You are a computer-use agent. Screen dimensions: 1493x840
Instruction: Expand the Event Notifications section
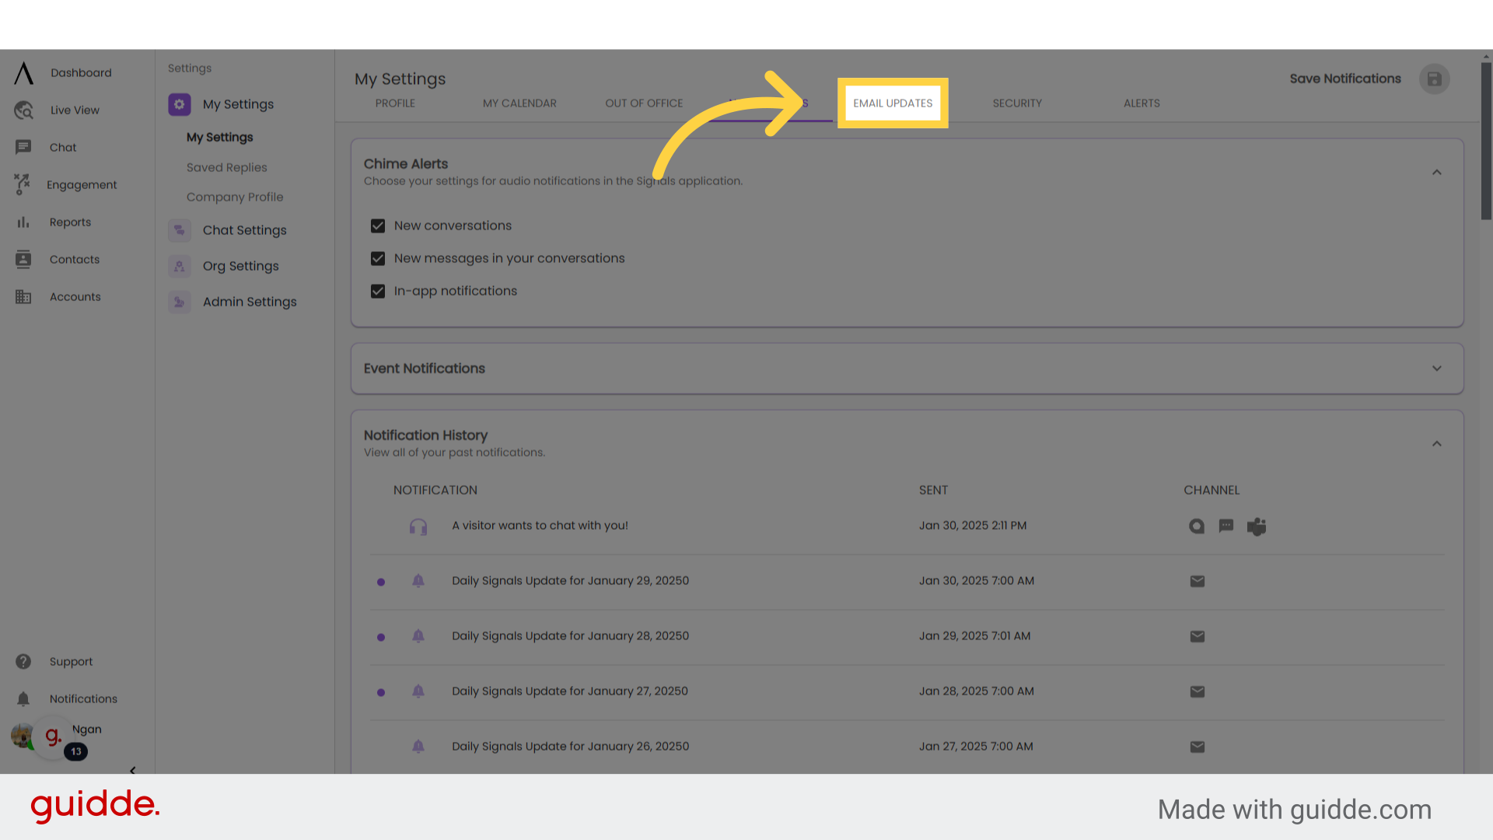point(1437,368)
